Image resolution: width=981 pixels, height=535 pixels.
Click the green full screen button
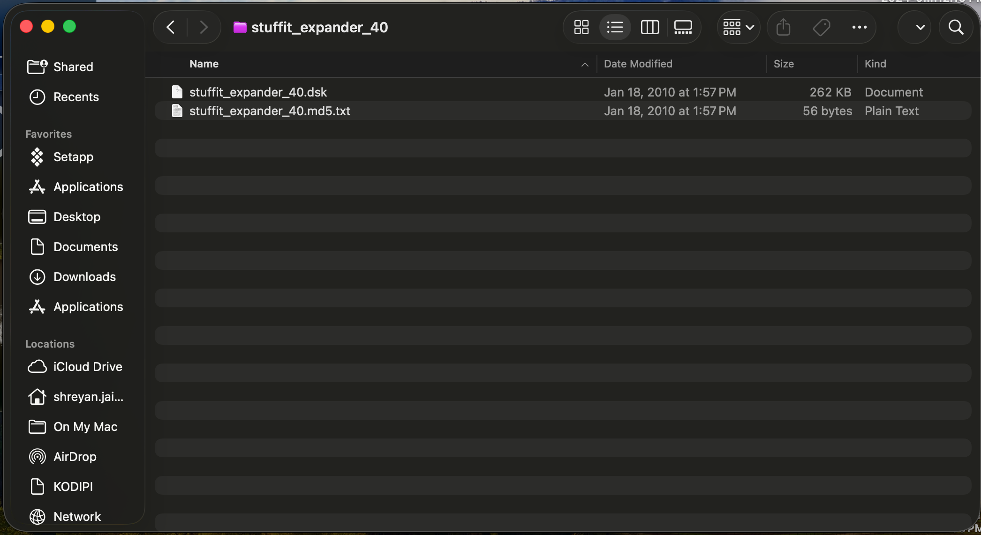tap(69, 26)
